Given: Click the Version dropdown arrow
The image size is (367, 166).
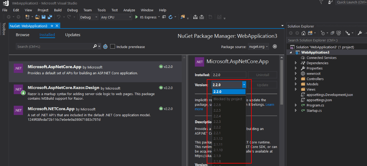Looking at the screenshot, I should coord(244,85).
